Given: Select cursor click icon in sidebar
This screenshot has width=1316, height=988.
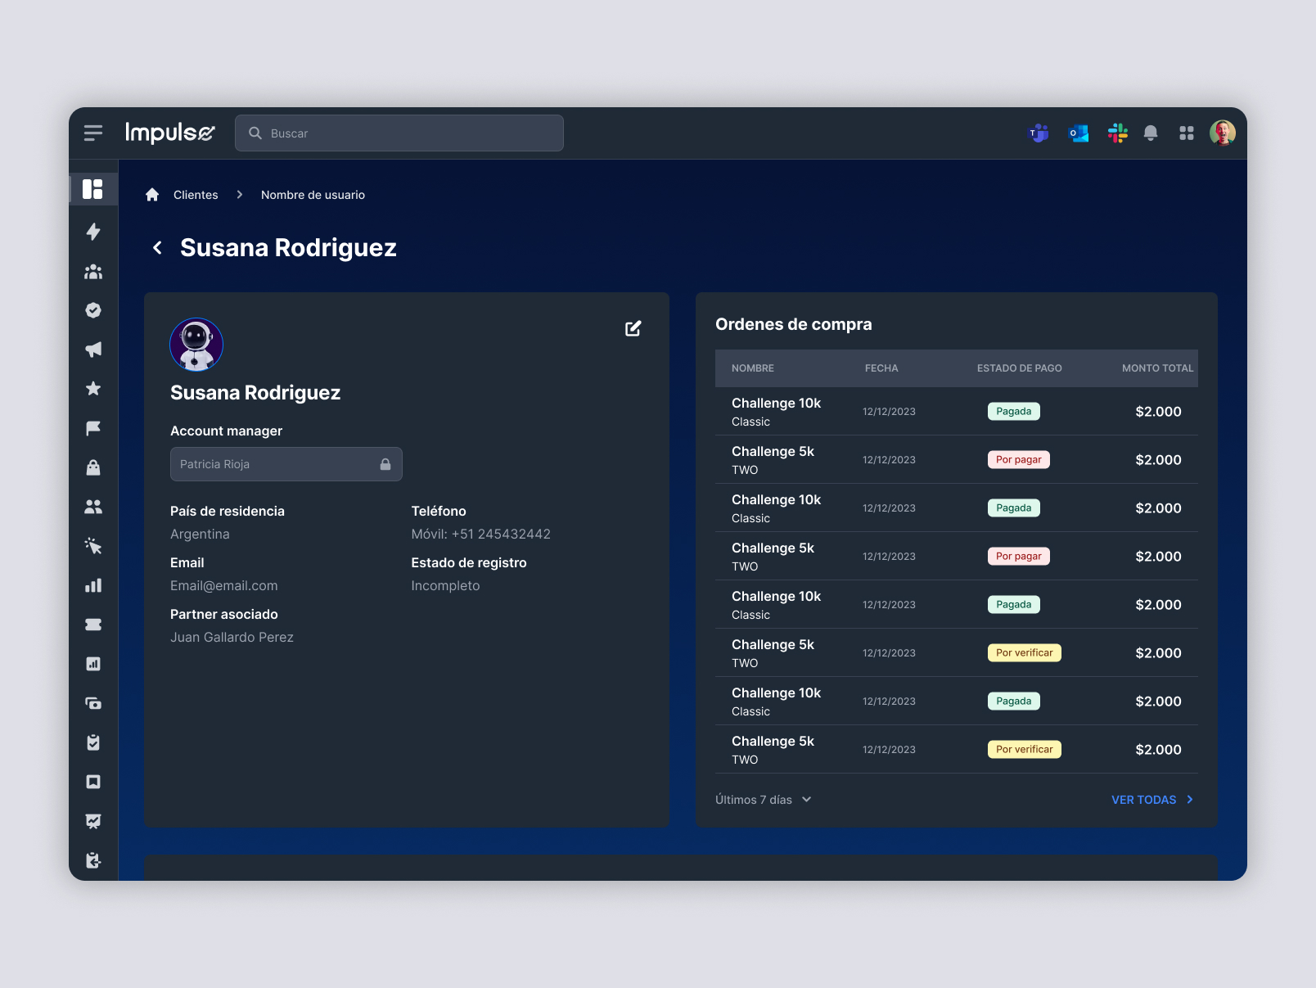Looking at the screenshot, I should (93, 546).
